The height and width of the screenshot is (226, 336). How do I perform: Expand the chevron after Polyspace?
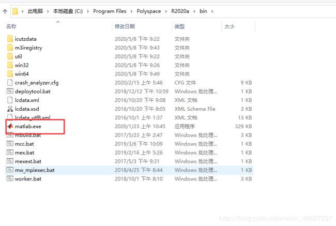166,11
